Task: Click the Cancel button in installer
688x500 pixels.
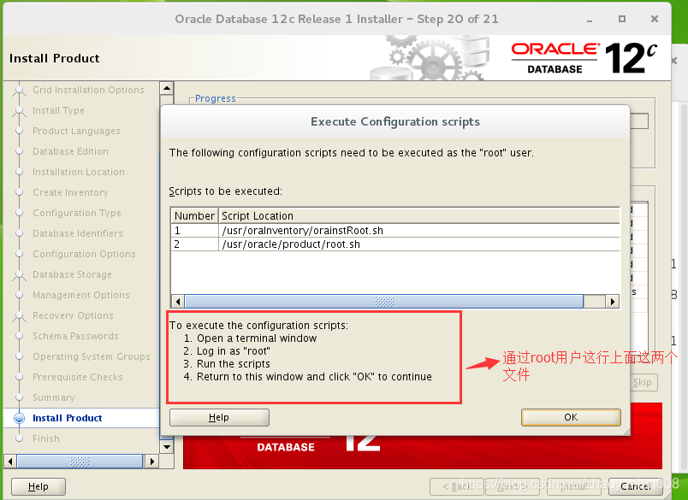Action: coord(635,486)
